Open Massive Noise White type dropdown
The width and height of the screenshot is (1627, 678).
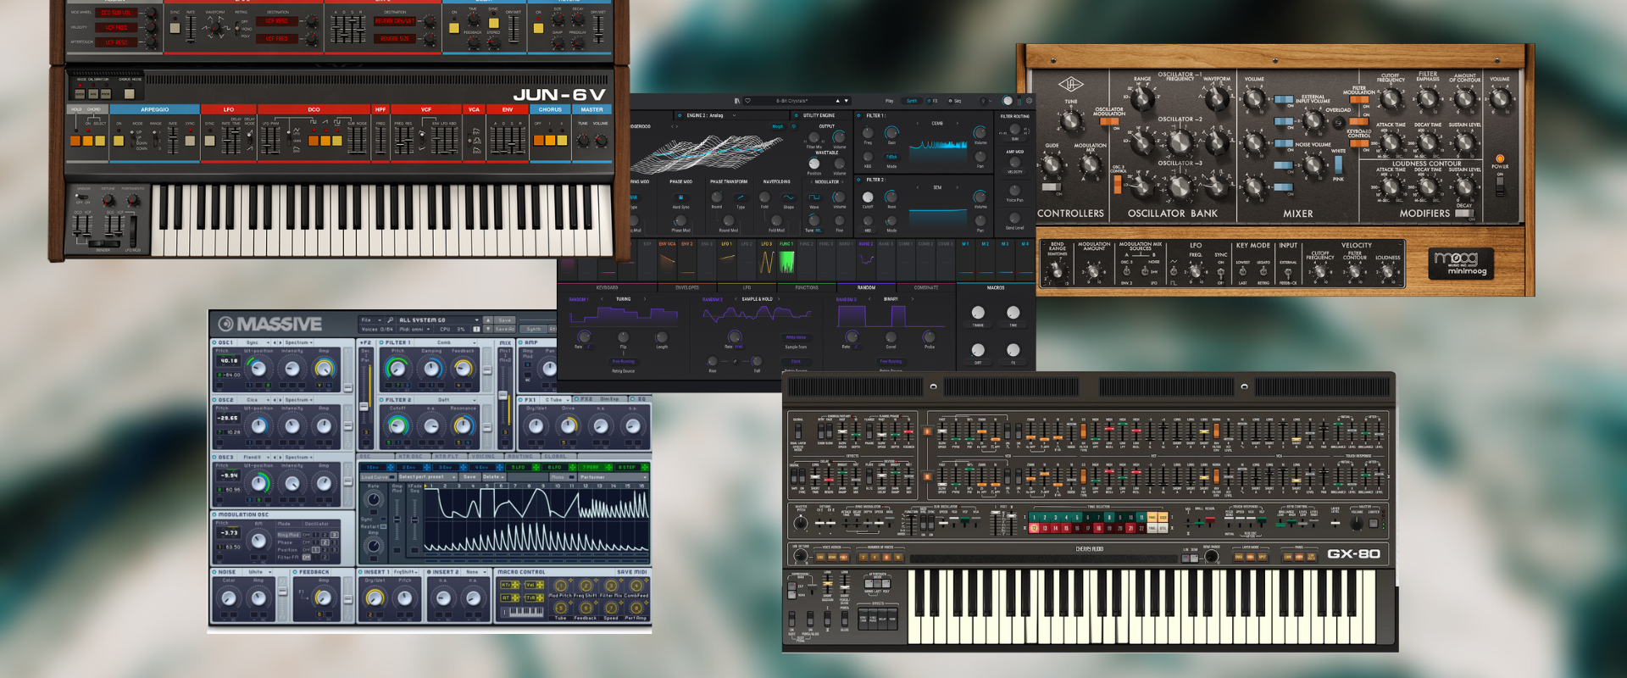point(259,572)
